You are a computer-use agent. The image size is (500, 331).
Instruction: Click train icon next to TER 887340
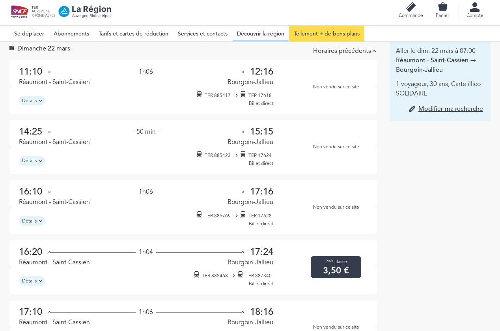pos(240,275)
